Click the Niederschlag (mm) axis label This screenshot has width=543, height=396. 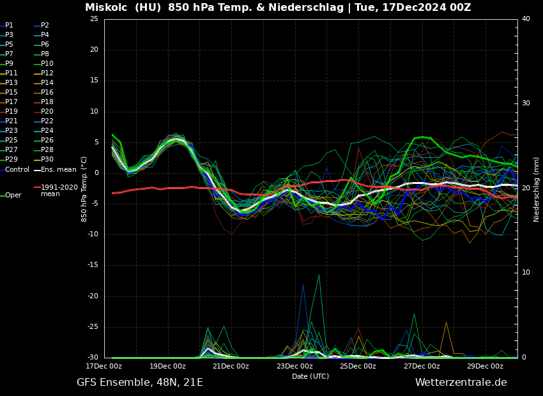(537, 189)
